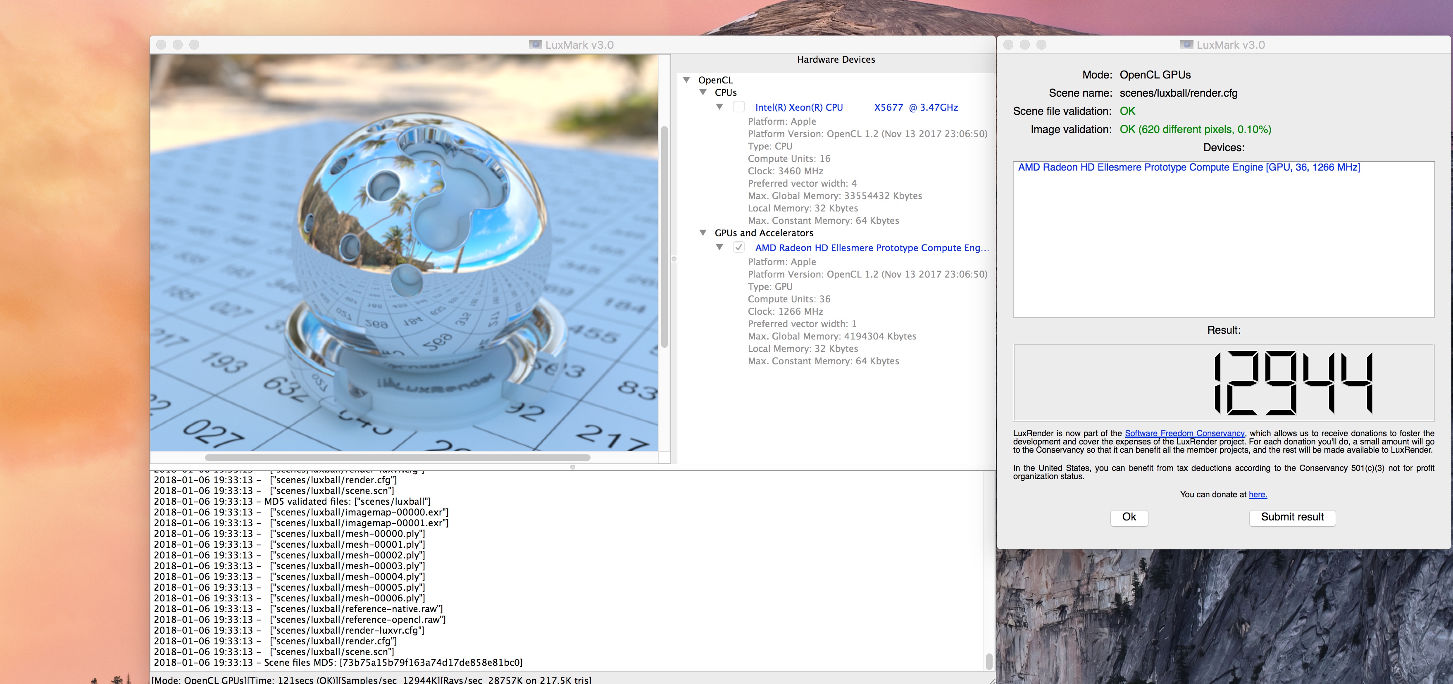Click the Scene files MD5 log line

click(x=338, y=663)
